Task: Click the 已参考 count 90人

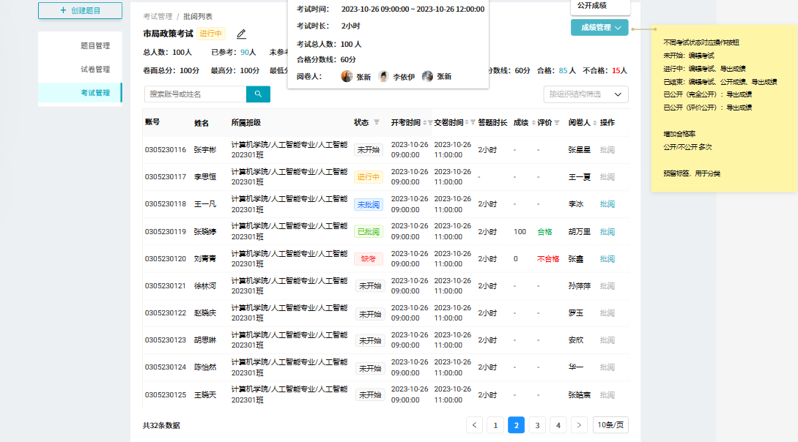Action: click(x=248, y=53)
